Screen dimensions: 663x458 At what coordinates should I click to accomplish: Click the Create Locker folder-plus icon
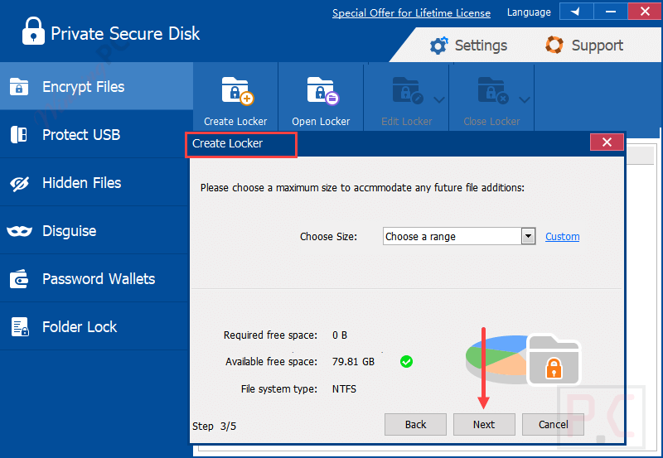[237, 90]
